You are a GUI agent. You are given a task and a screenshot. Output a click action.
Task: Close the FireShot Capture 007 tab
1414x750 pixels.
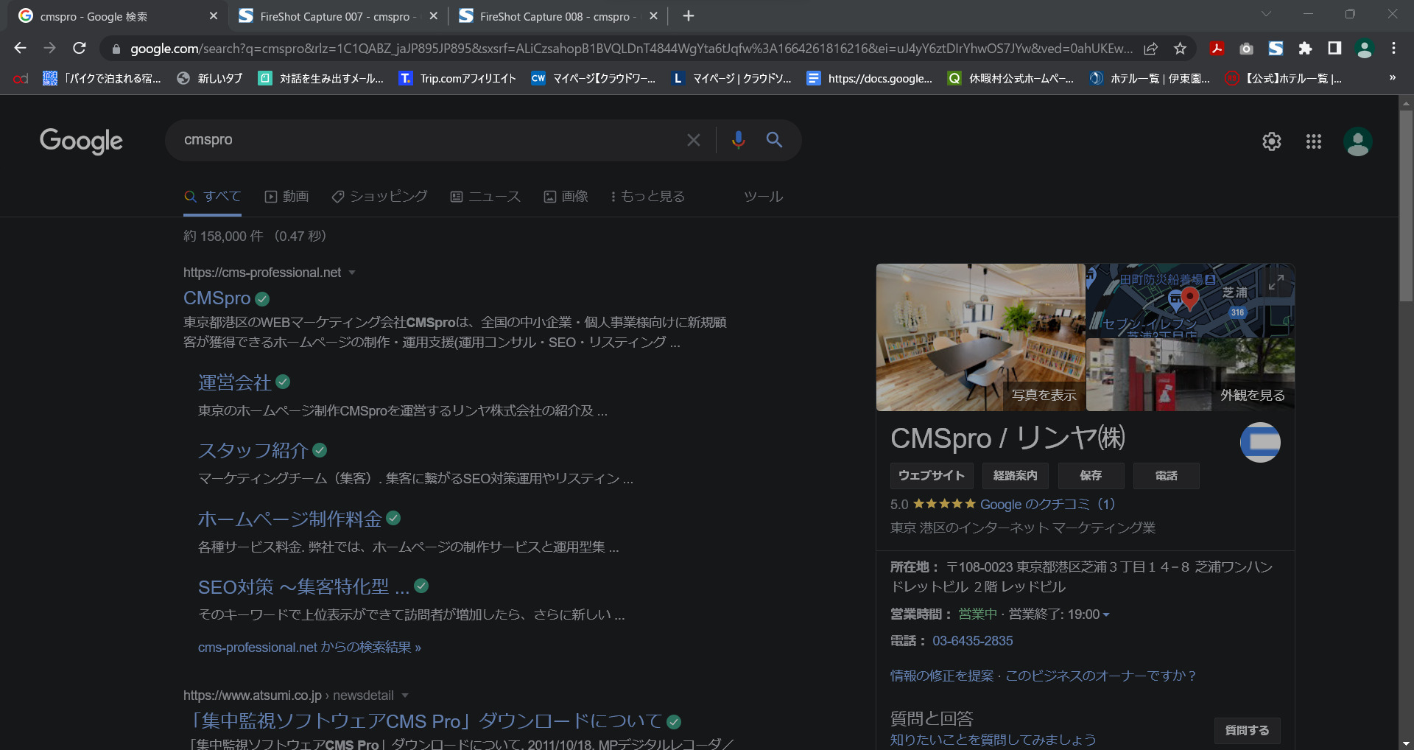point(433,16)
